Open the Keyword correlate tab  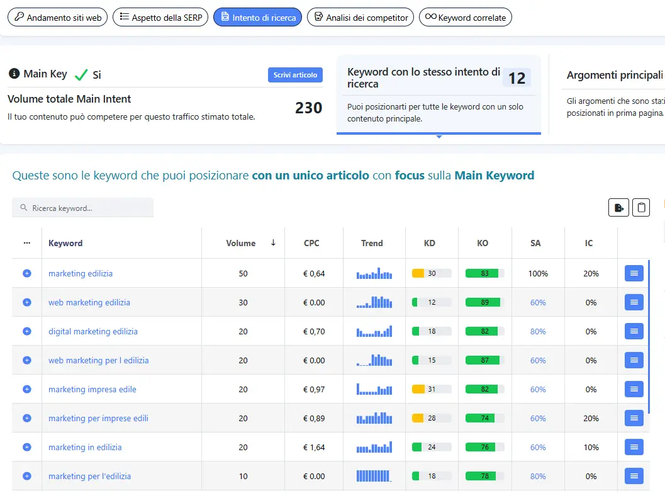(x=465, y=18)
